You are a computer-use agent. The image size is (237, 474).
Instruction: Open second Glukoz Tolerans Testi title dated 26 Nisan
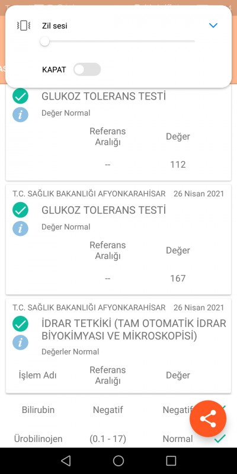click(x=104, y=210)
